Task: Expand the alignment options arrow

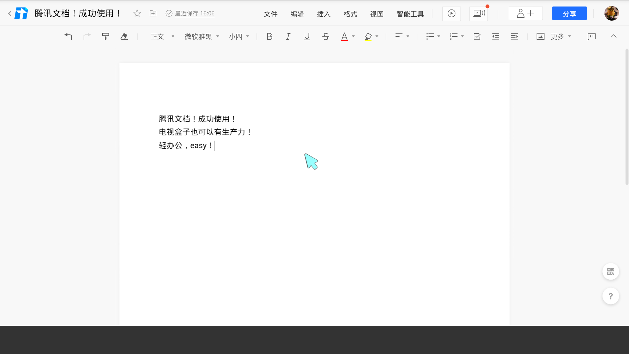Action: click(x=408, y=36)
